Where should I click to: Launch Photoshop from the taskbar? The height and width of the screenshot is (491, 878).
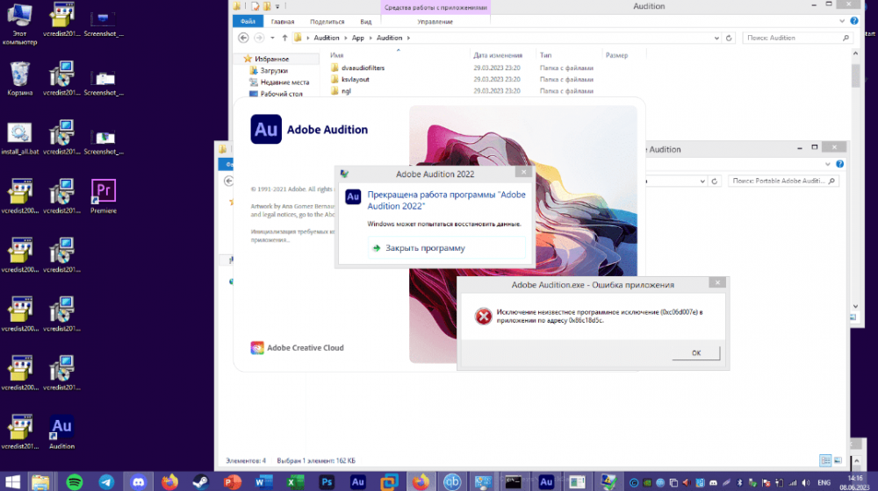[x=326, y=481]
